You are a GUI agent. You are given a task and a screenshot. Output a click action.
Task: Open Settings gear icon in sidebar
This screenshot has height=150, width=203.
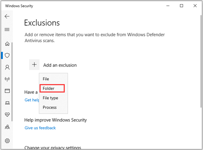click(x=7, y=141)
